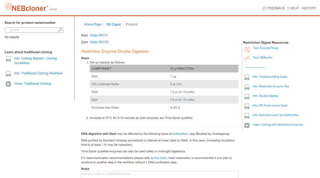Viewport: 320px width, 178px height.
Task: Click the '5 µl (1X)' value cell
Action: 176,84
